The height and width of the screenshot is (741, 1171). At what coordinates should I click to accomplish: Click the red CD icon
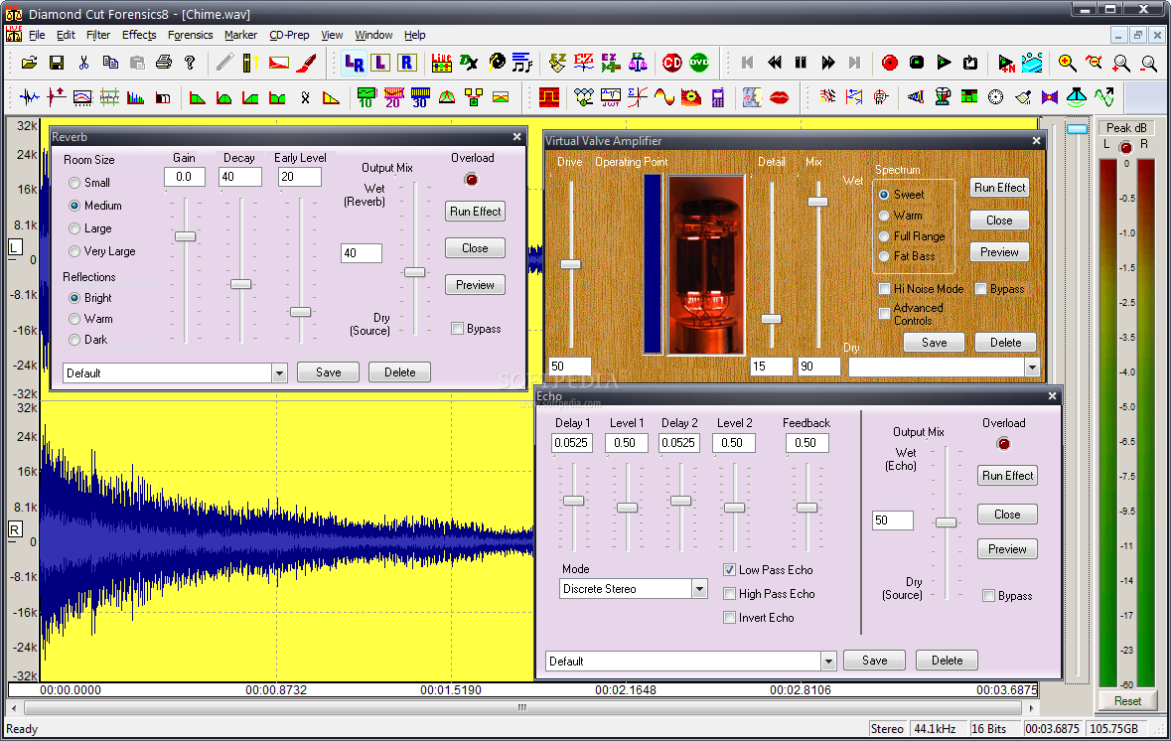point(672,63)
